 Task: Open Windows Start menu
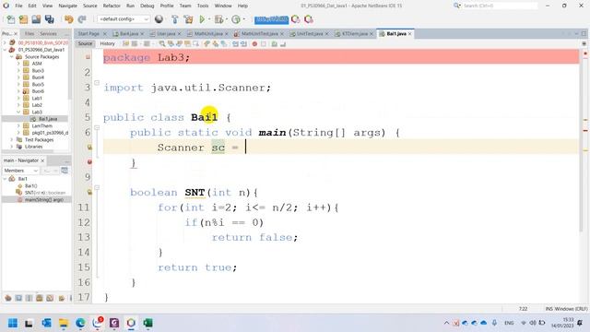(13, 323)
